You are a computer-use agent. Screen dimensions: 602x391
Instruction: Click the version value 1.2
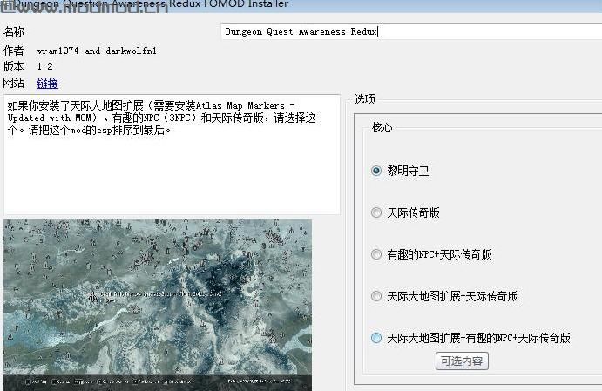45,66
